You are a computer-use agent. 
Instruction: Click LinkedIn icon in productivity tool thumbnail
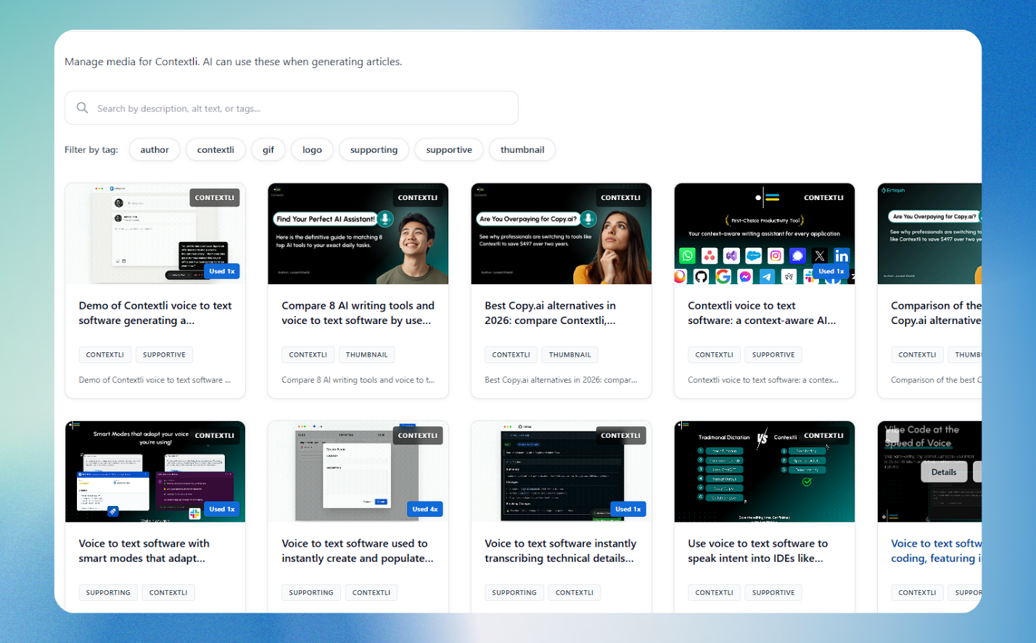coord(842,255)
